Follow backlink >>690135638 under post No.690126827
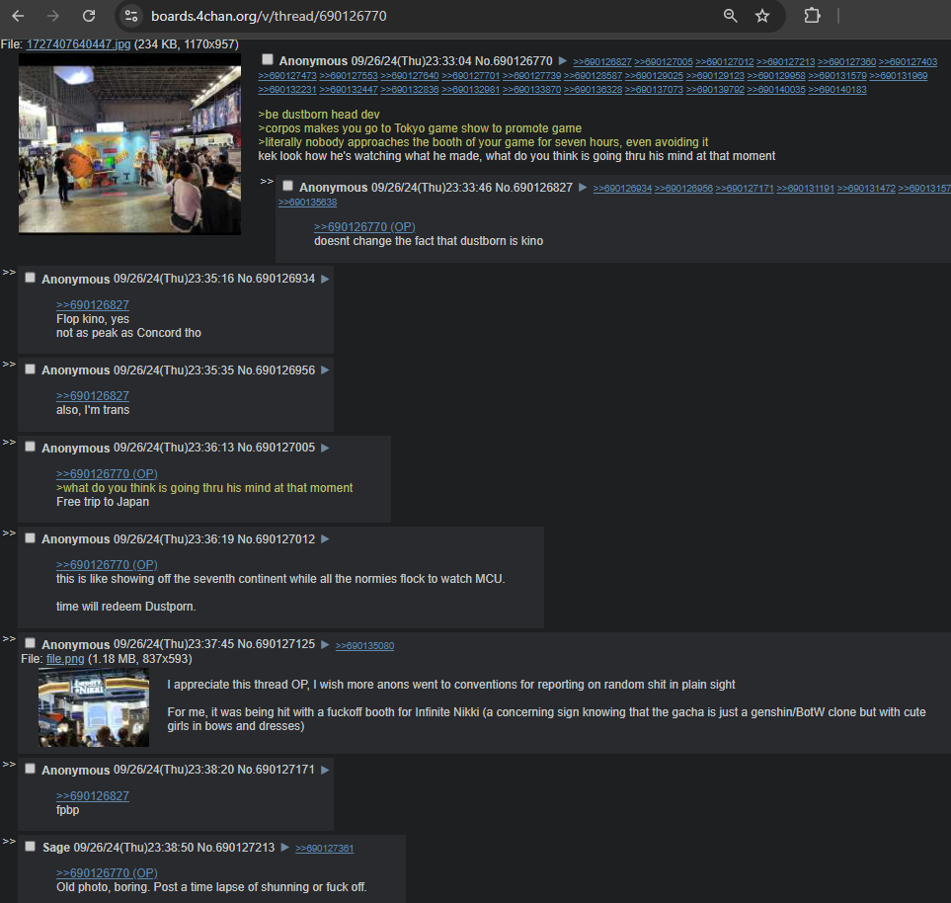 click(x=307, y=203)
